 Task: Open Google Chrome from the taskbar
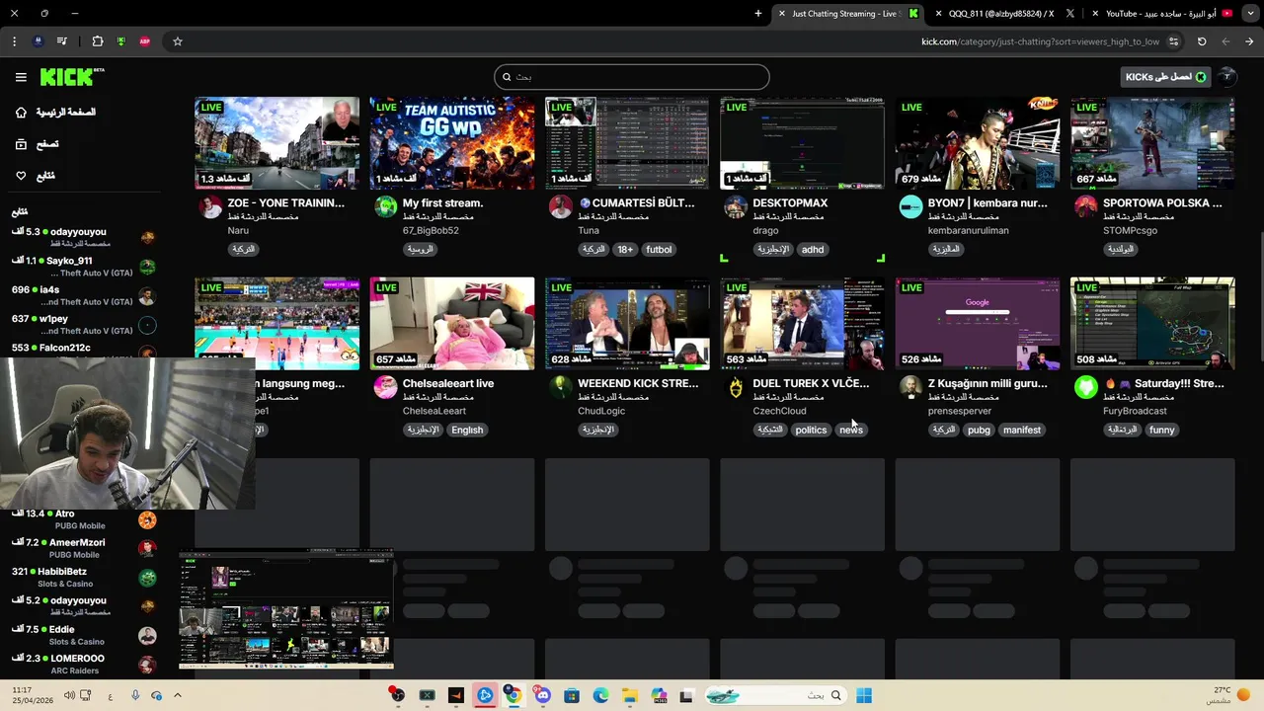pos(513,695)
